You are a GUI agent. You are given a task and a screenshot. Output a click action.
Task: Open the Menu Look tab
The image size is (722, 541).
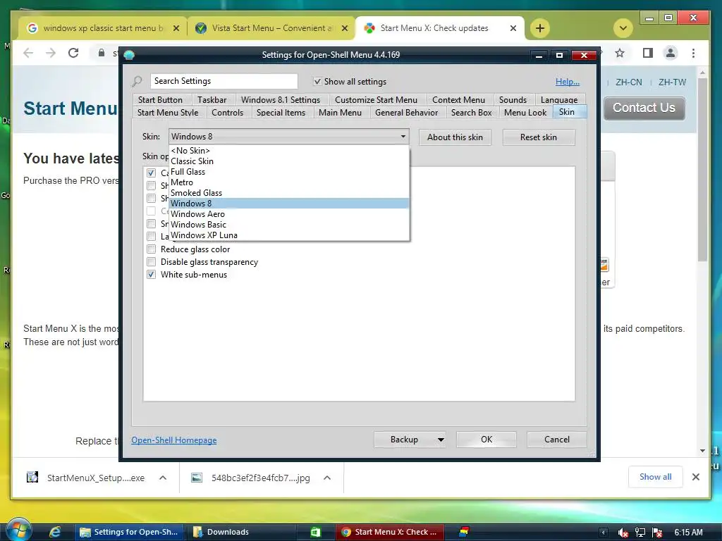525,112
